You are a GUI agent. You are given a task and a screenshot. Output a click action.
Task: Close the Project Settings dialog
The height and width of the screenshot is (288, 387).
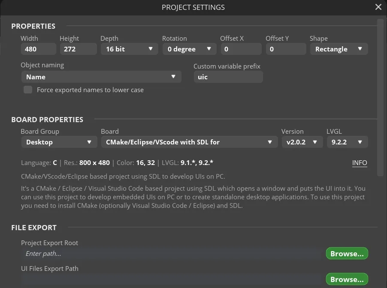coord(378,7)
